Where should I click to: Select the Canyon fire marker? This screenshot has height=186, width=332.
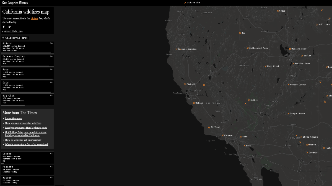click(223, 135)
